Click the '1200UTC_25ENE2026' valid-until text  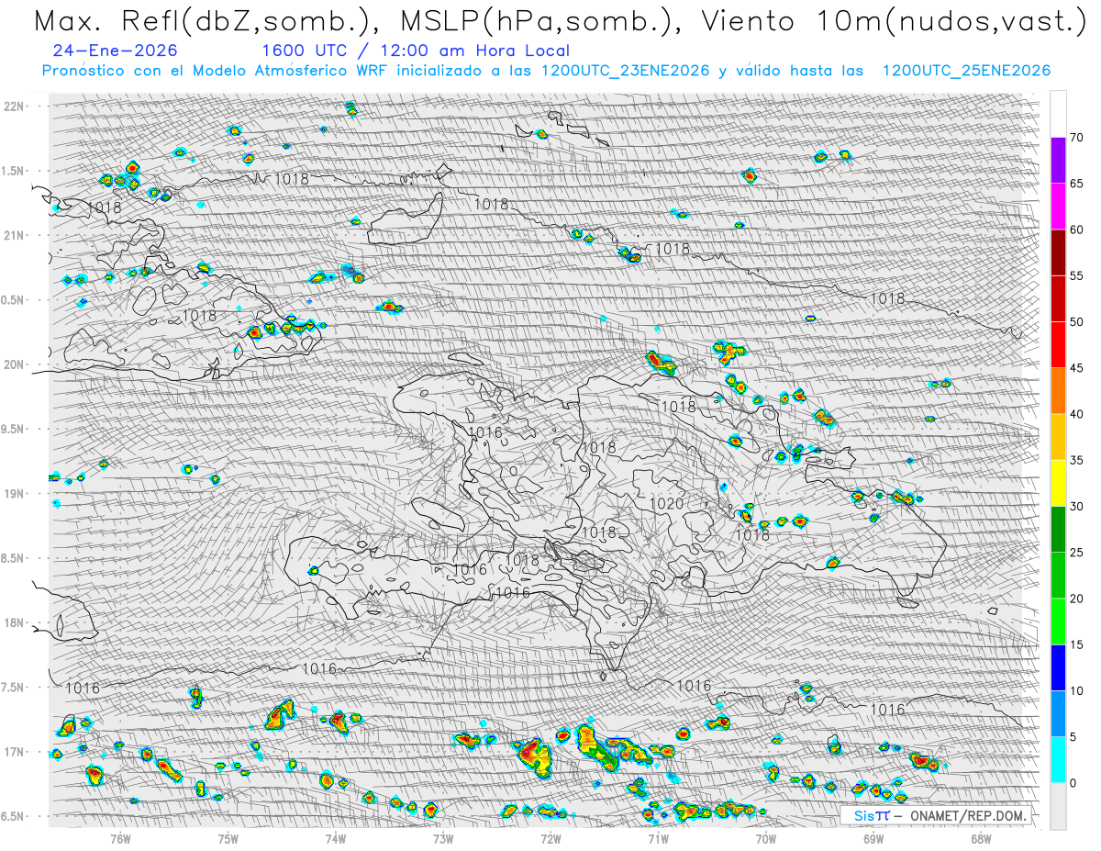pos(966,72)
